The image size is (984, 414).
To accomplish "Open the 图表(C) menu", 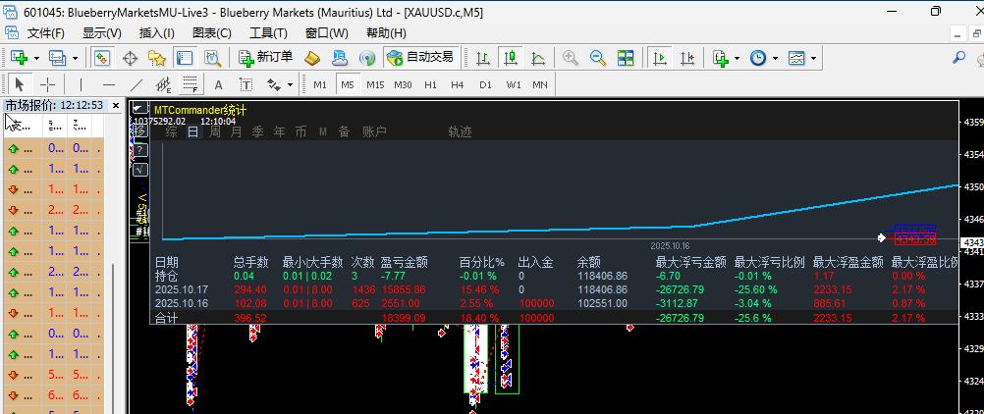I will (211, 33).
